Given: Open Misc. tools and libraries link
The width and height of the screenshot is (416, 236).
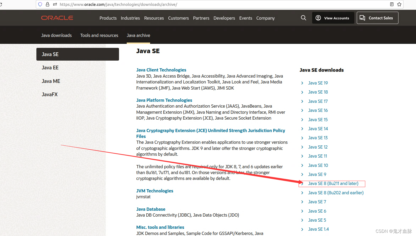Looking at the screenshot, I should tap(160, 227).
